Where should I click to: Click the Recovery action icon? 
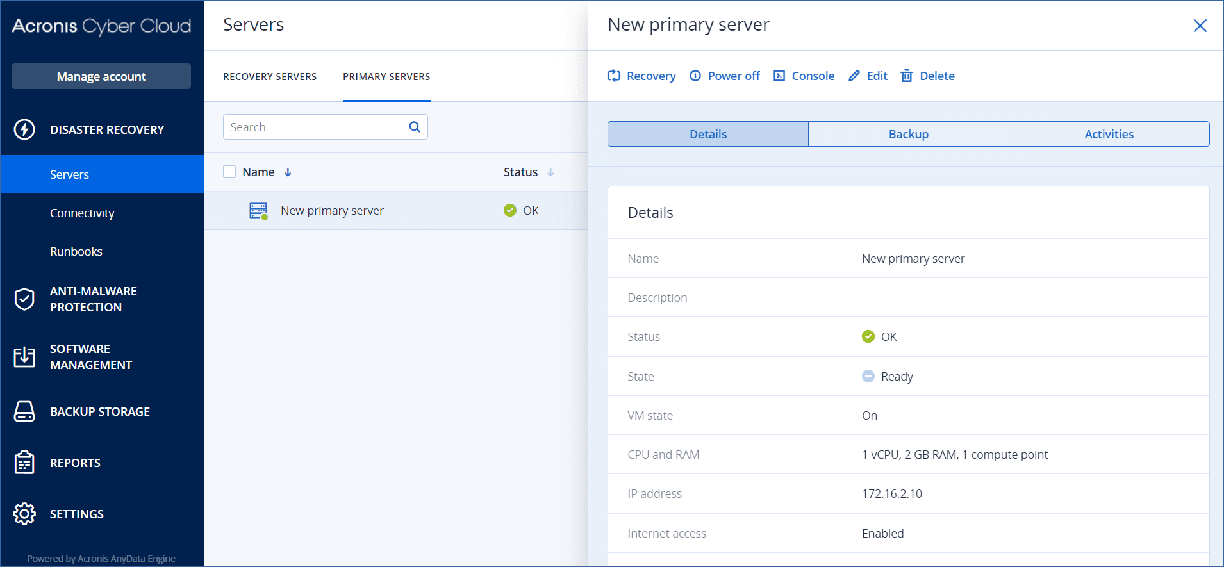[x=614, y=76]
